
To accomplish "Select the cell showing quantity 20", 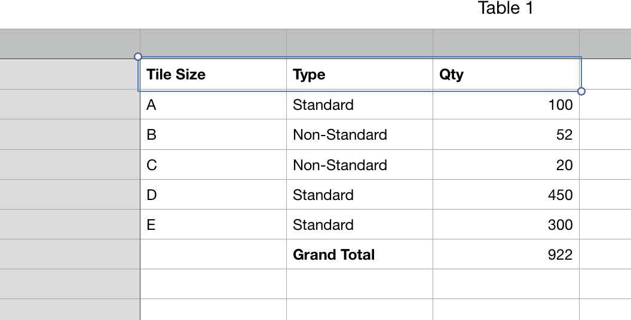I will click(506, 165).
